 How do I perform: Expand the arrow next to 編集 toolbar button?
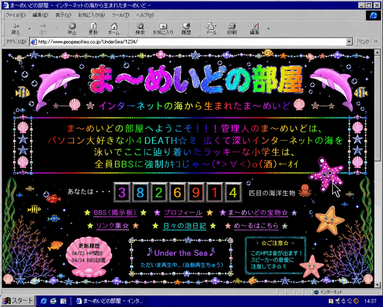click(268, 29)
